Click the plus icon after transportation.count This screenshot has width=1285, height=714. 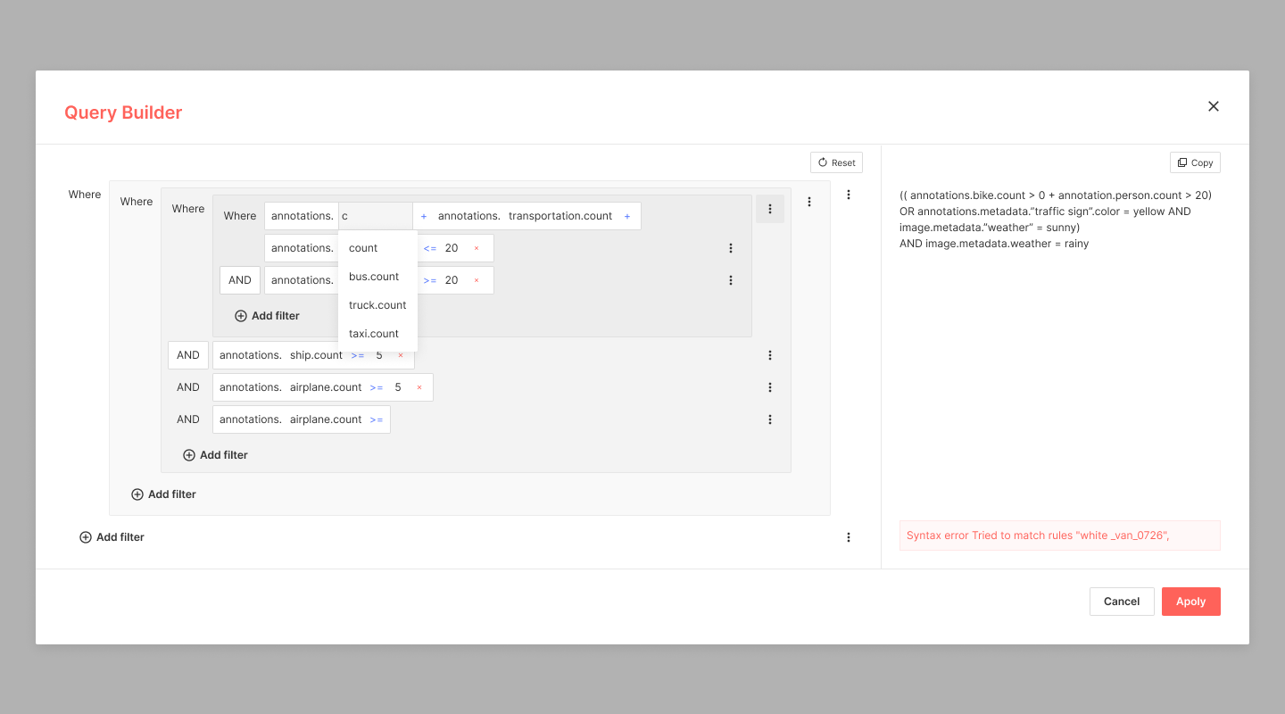(627, 215)
